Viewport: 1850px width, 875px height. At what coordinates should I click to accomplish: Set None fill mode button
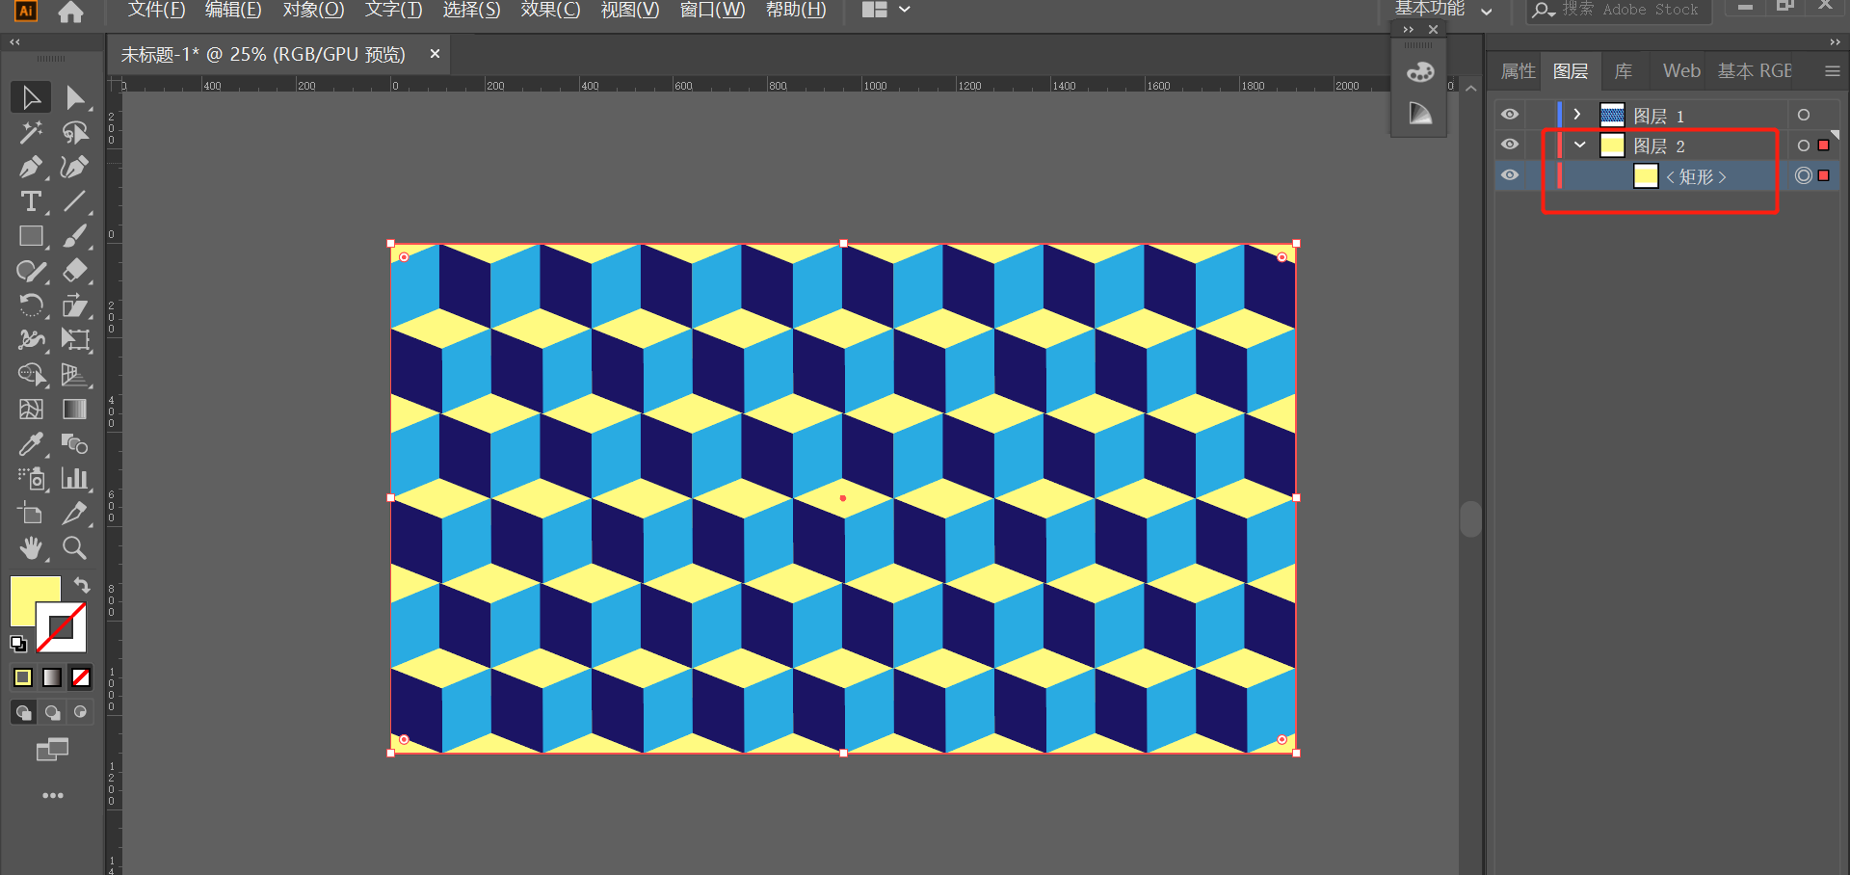[x=81, y=677]
